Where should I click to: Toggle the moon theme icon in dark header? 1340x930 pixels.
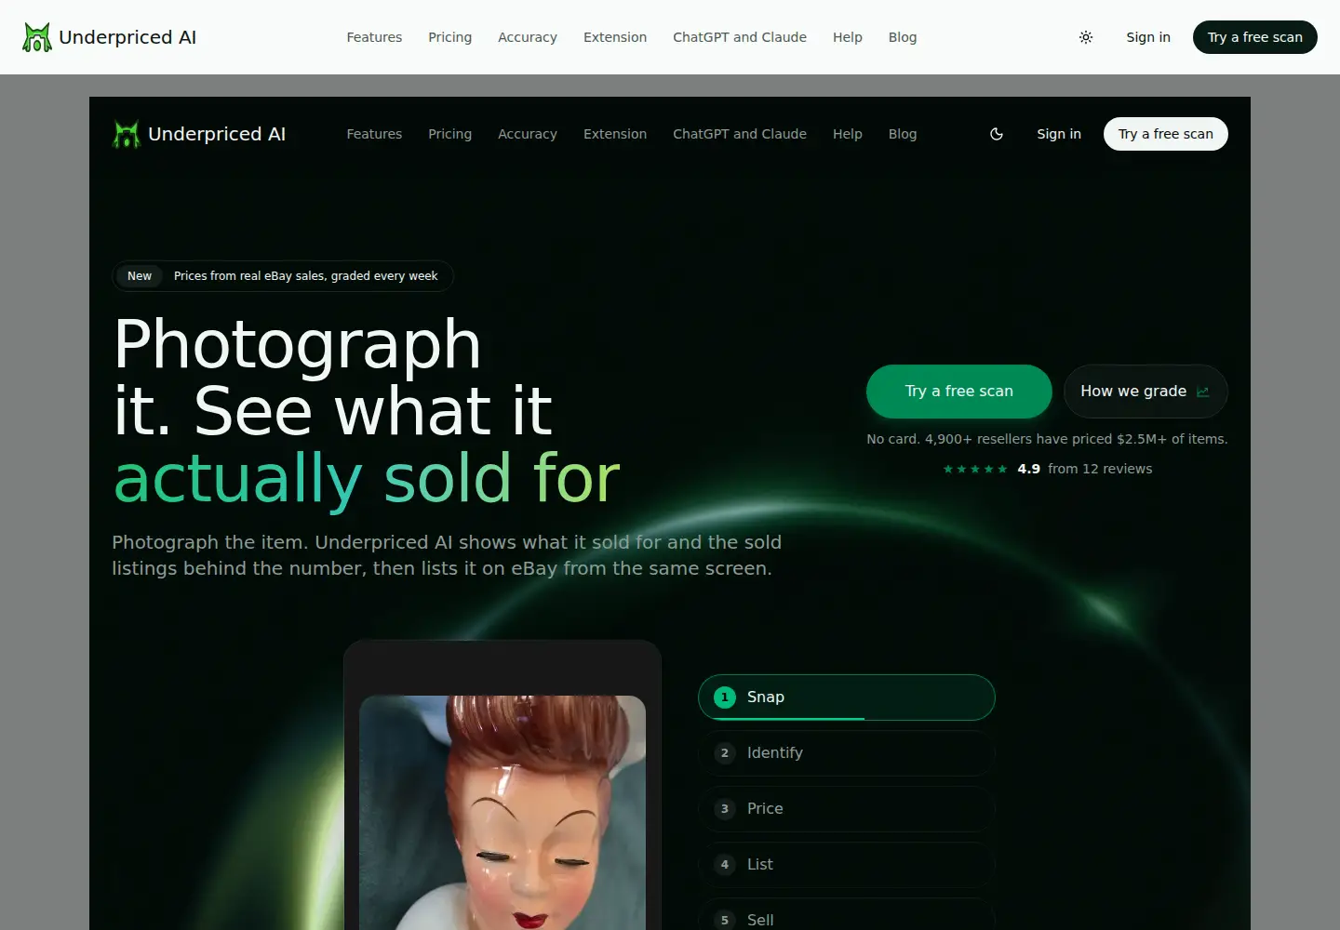pyautogui.click(x=997, y=134)
